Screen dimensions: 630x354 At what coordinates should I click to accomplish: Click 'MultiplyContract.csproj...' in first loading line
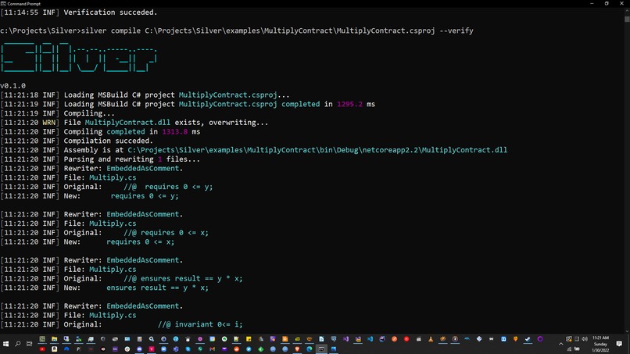[x=234, y=95]
